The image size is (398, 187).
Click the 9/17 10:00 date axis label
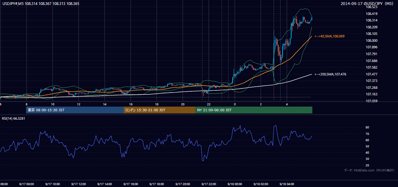52,184
